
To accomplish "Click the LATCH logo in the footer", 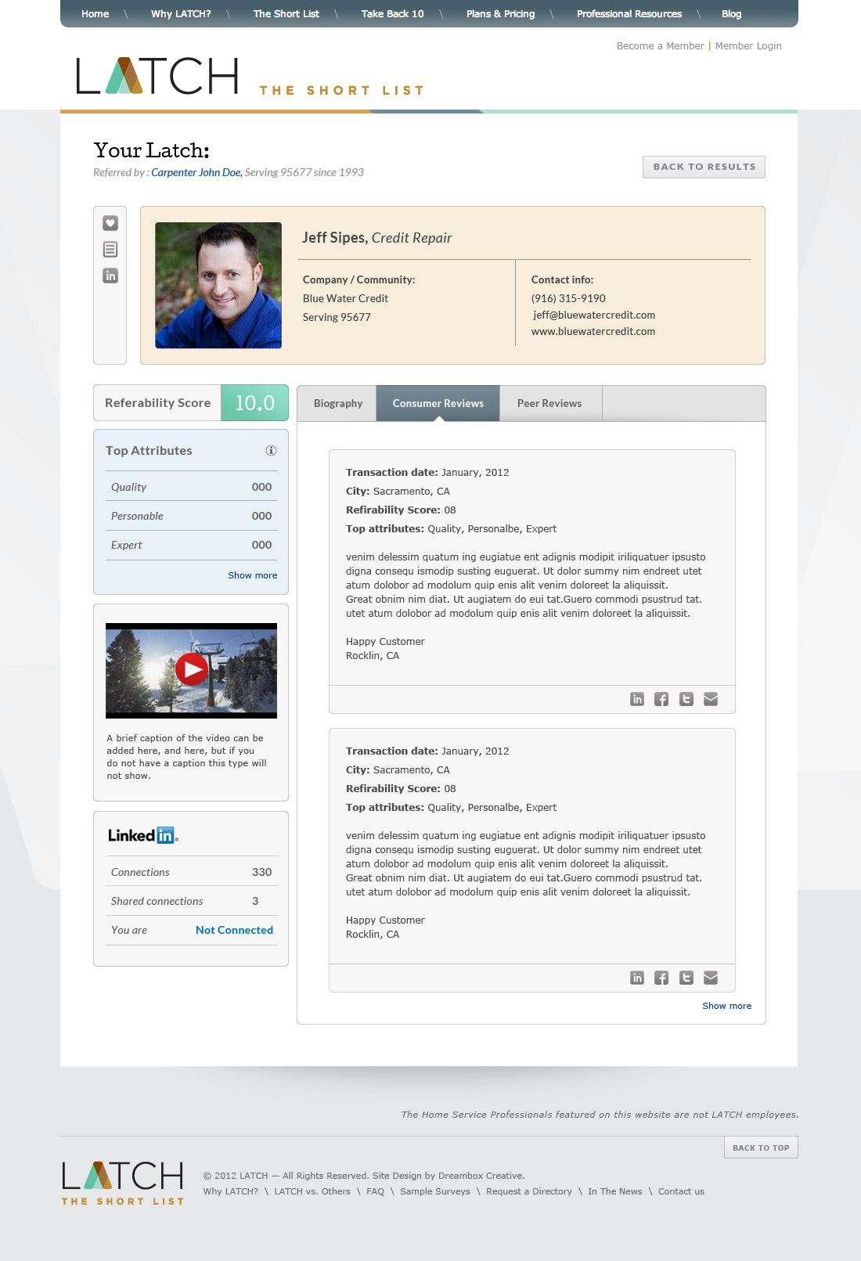I will click(123, 1183).
